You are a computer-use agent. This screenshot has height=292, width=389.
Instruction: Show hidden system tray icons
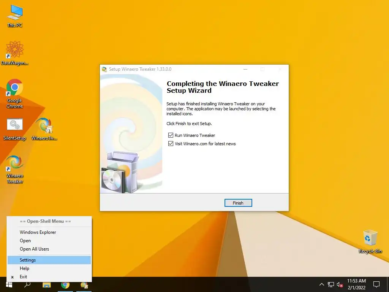coord(321,284)
